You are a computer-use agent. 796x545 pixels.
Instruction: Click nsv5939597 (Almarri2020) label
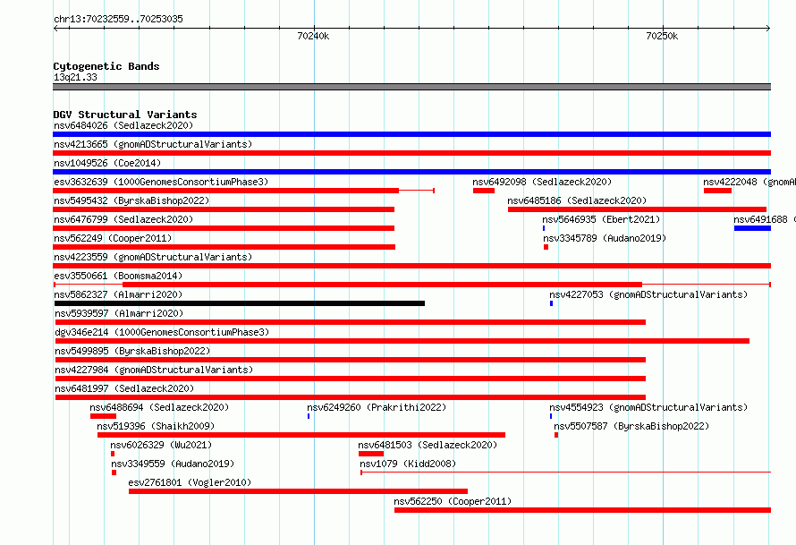click(x=119, y=313)
